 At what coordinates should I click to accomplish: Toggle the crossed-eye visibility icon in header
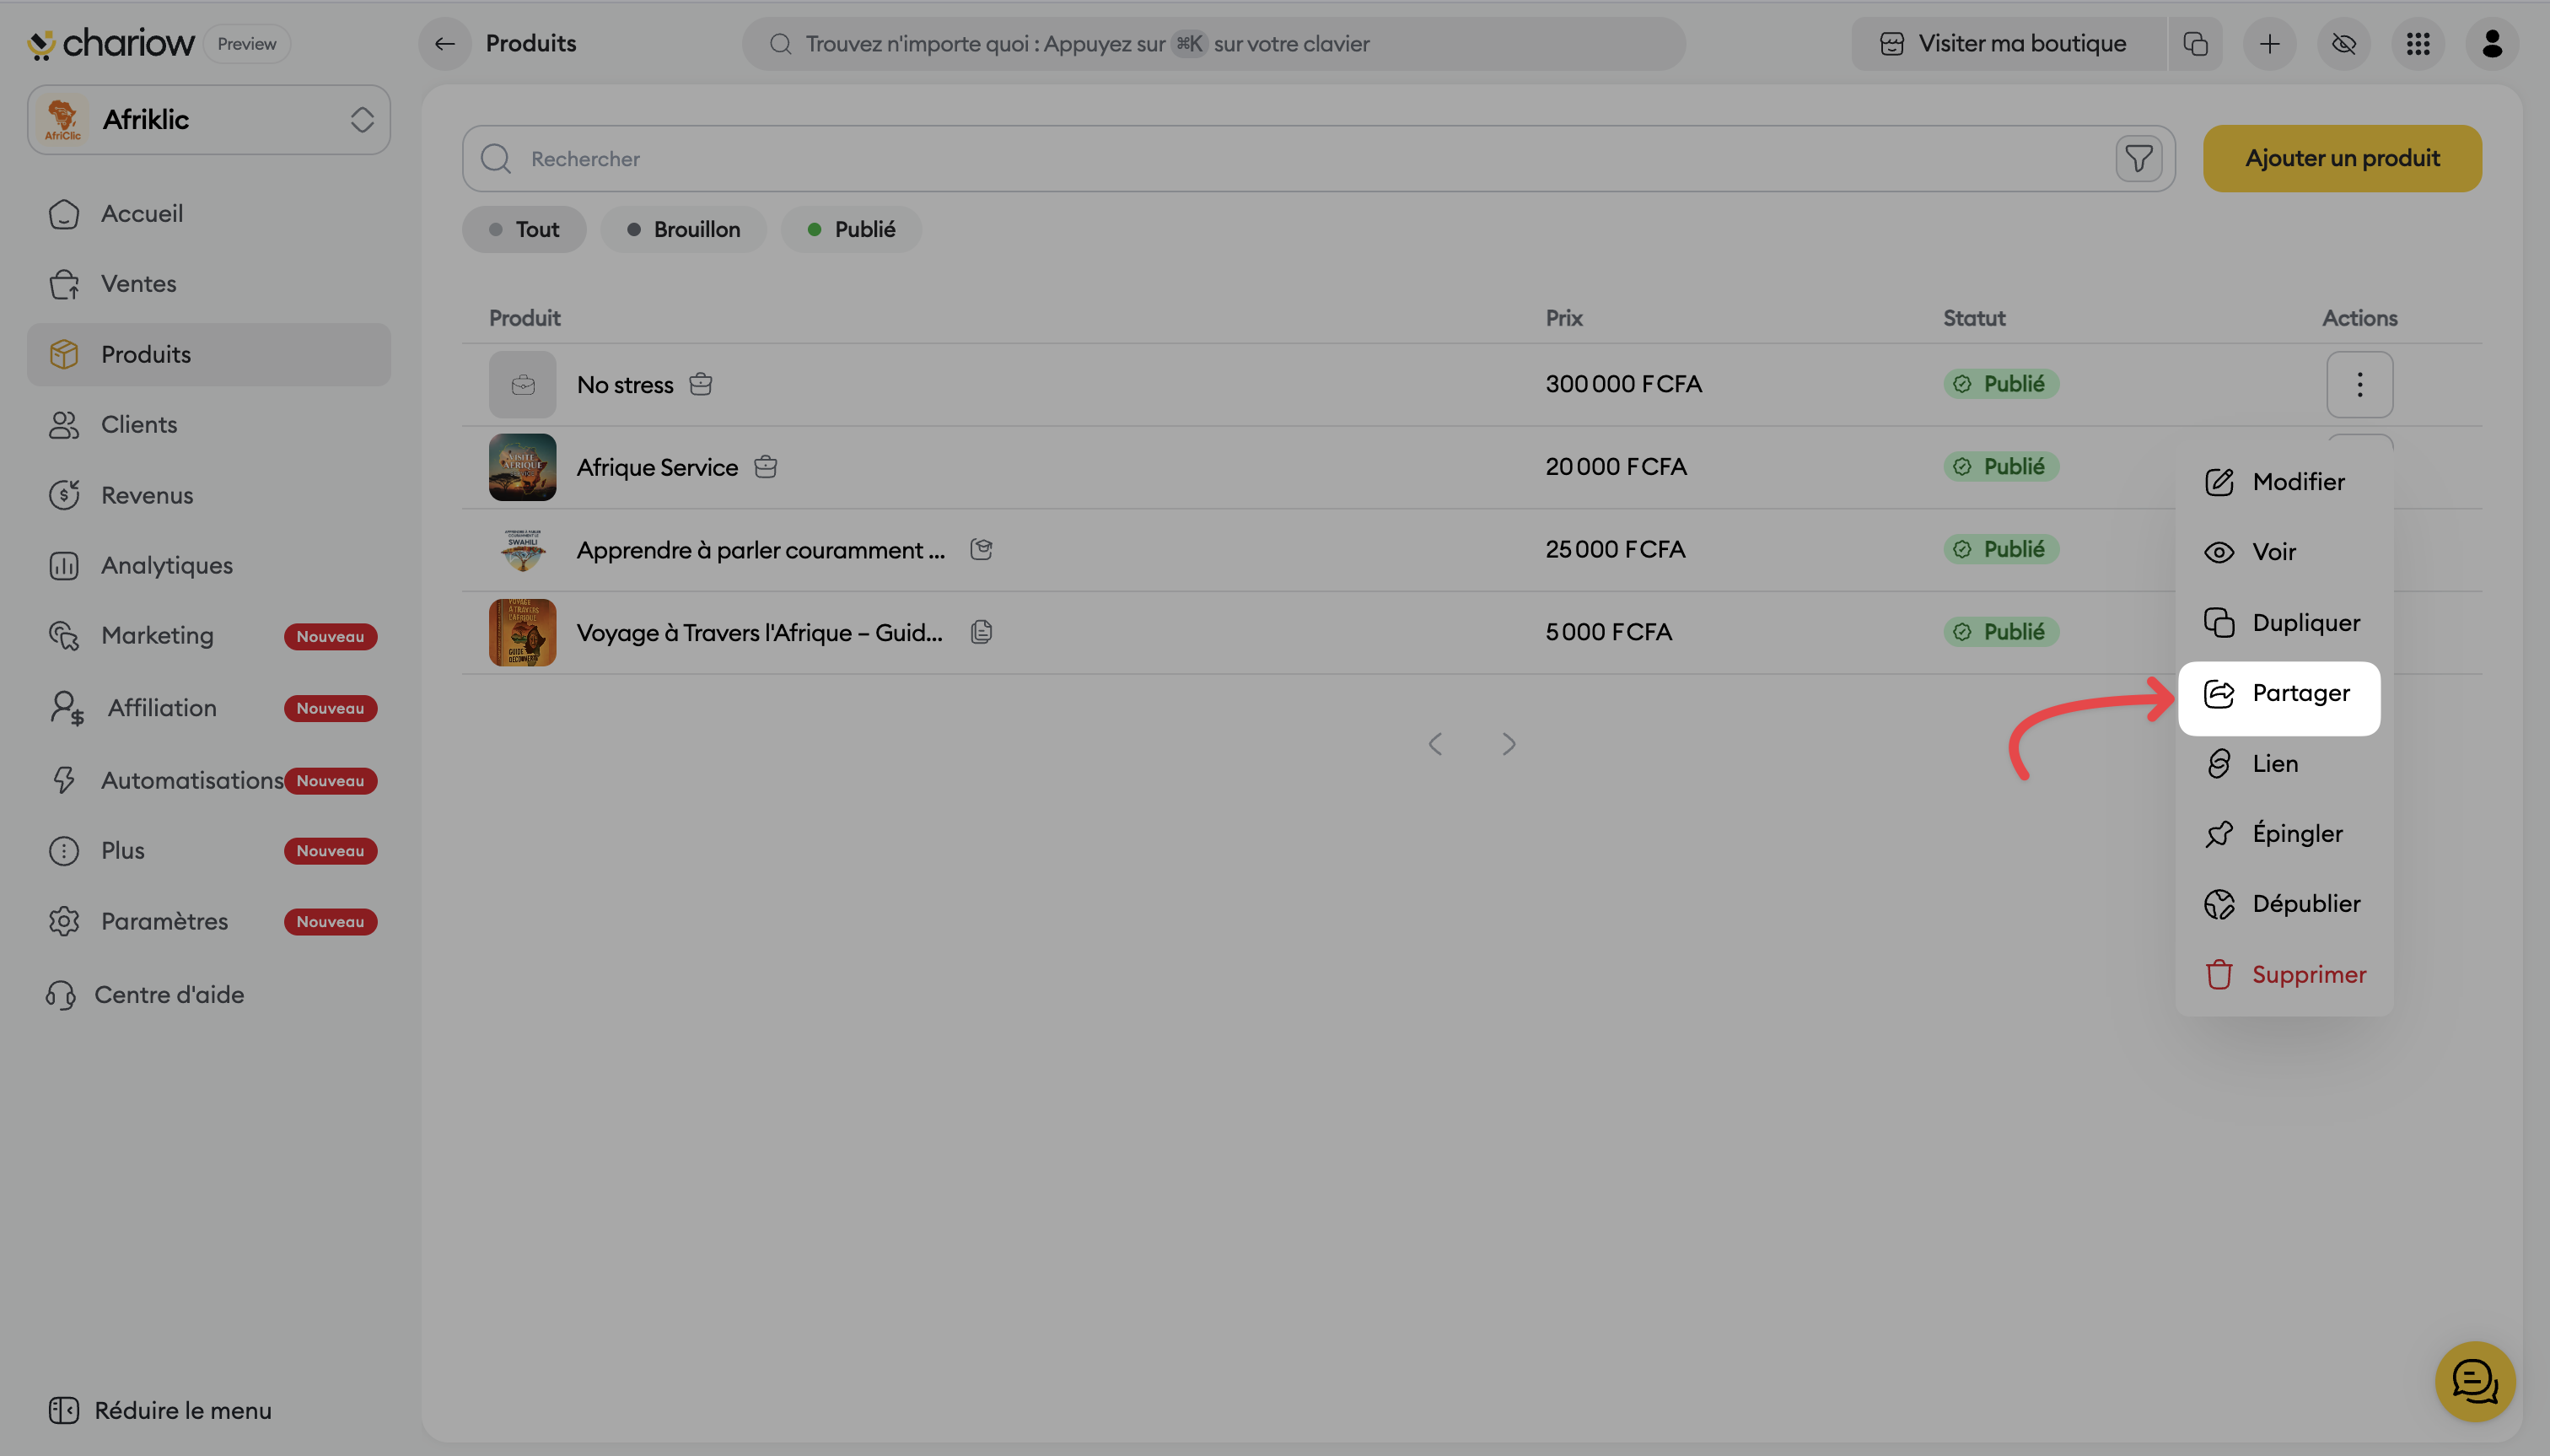2343,44
